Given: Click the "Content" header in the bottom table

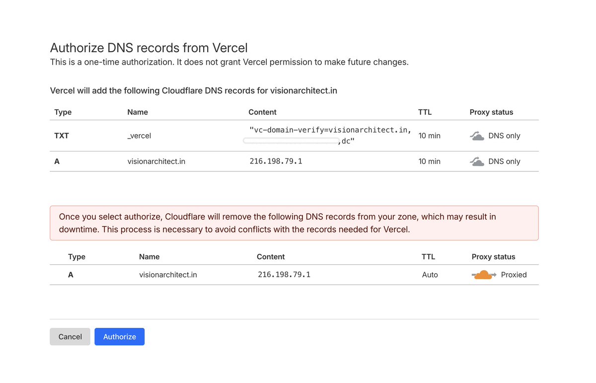Looking at the screenshot, I should 271,257.
